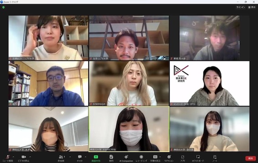Expand audio options arrow beside microphone
258x163 pixels.
(13, 157)
